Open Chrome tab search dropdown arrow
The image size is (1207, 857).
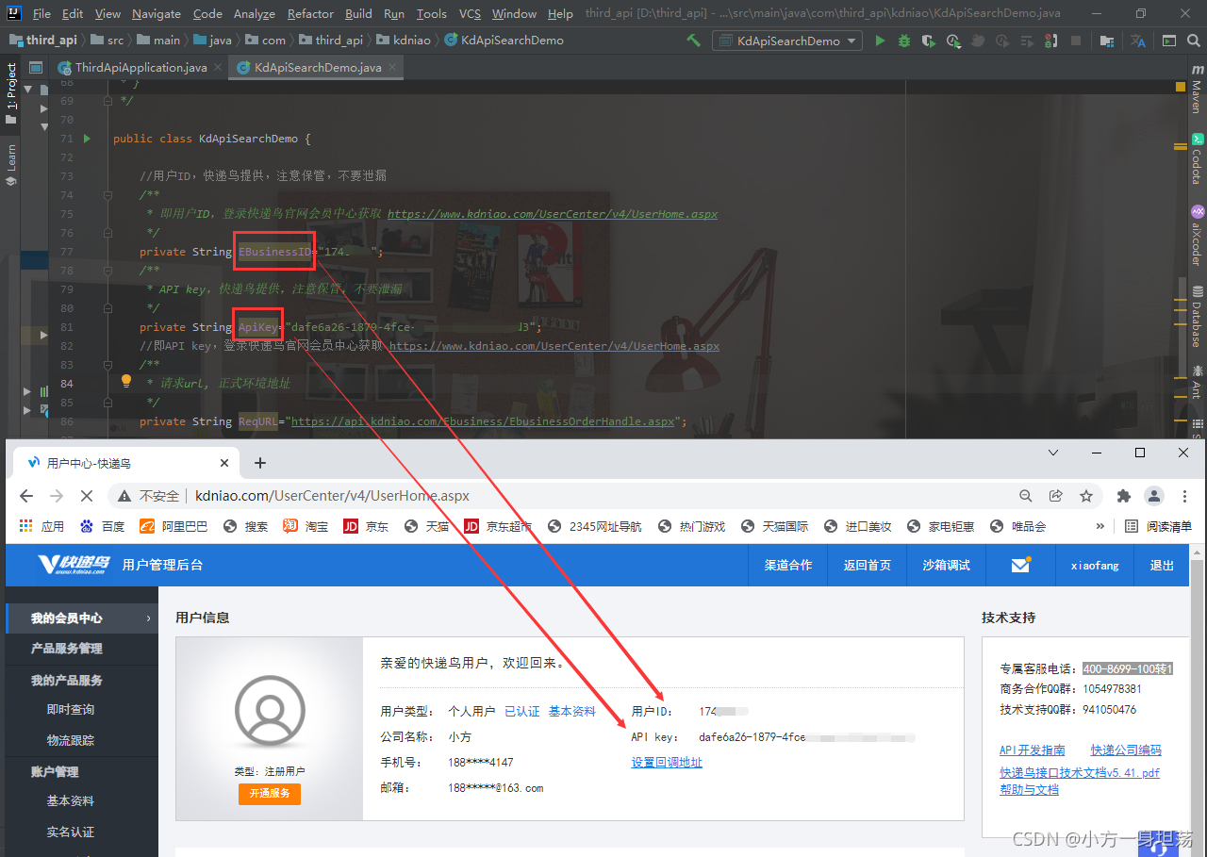coord(1054,453)
